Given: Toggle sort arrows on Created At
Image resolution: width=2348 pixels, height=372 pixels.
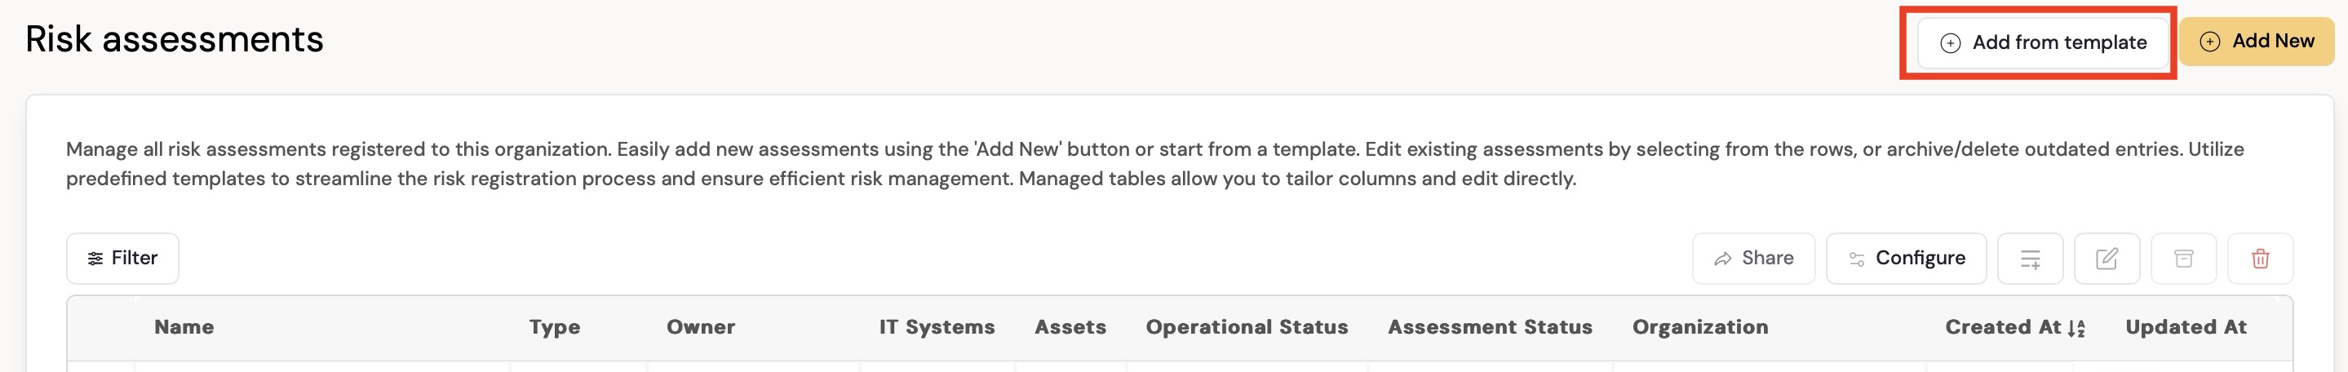Looking at the screenshot, I should point(2076,328).
